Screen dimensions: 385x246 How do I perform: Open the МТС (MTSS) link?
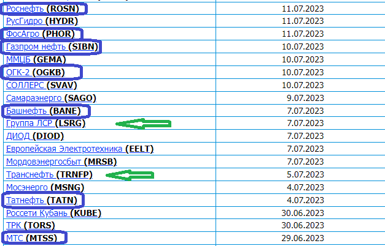pos(31,238)
